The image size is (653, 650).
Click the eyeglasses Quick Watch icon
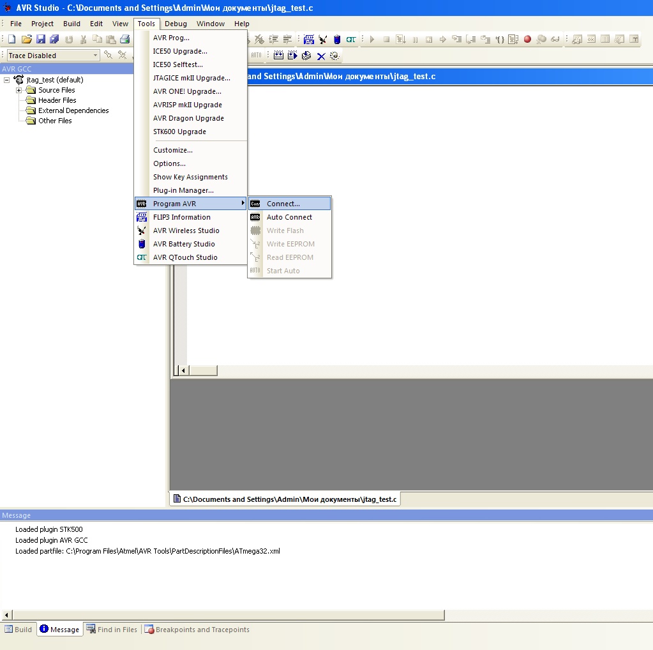[555, 39]
